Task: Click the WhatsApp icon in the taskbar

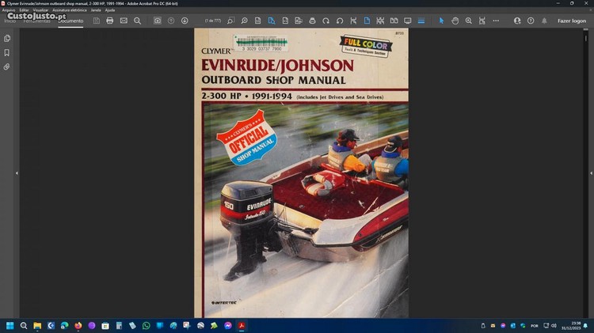Action: coord(146,325)
